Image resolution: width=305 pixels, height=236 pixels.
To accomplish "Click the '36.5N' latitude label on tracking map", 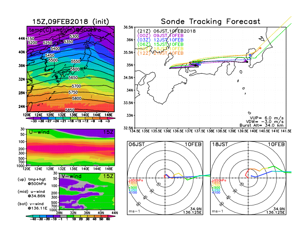I will point(128,27).
